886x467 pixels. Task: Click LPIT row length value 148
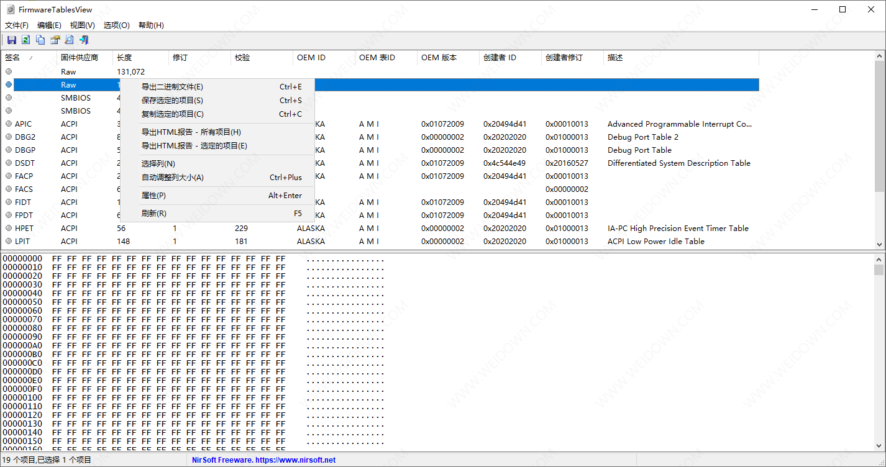123,242
